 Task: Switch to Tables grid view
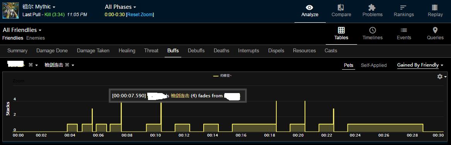341,30
